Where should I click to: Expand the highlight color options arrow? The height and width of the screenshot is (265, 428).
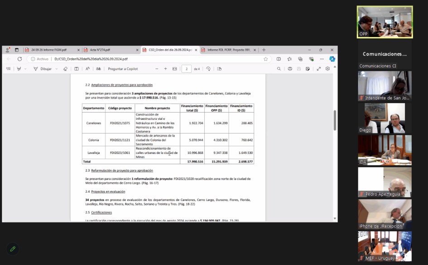pos(25,69)
